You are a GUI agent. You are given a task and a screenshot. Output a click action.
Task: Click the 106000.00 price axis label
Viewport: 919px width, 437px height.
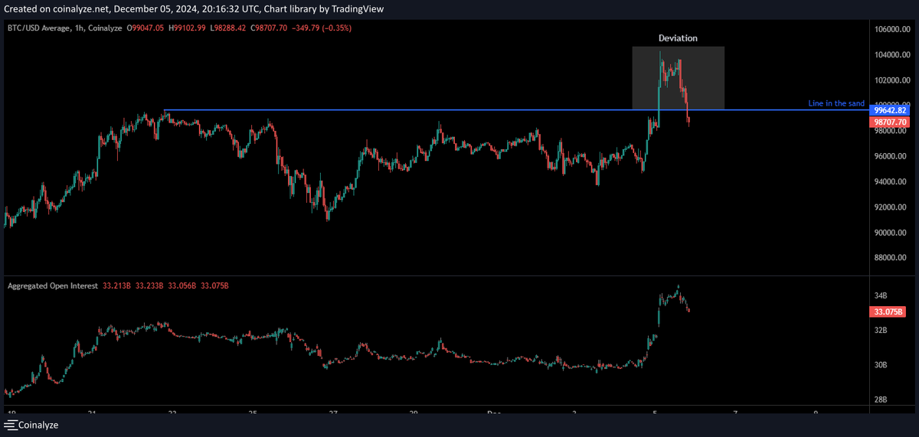click(x=892, y=29)
